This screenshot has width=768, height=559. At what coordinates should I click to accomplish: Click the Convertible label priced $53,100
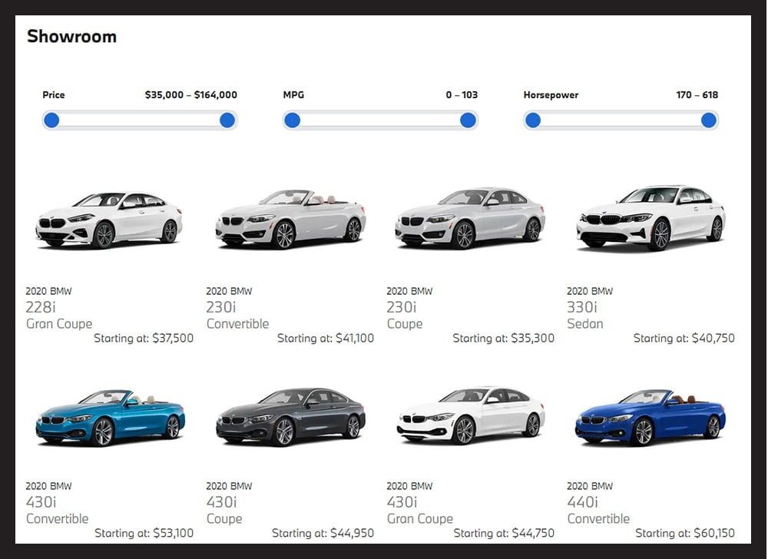coord(58,518)
